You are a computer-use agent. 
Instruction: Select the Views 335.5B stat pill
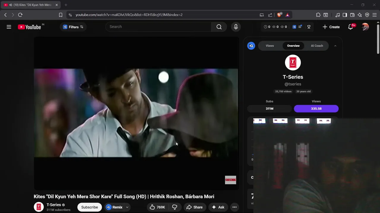pyautogui.click(x=316, y=109)
